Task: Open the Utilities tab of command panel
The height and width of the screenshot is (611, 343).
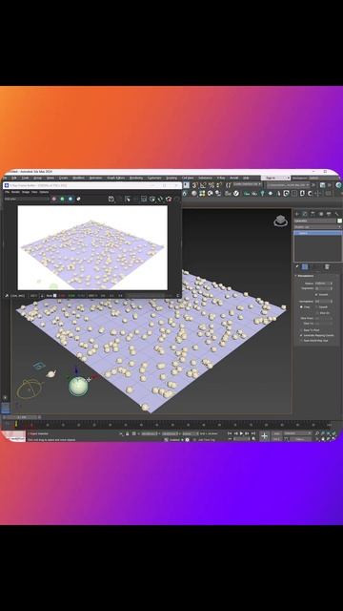Action: coord(336,214)
